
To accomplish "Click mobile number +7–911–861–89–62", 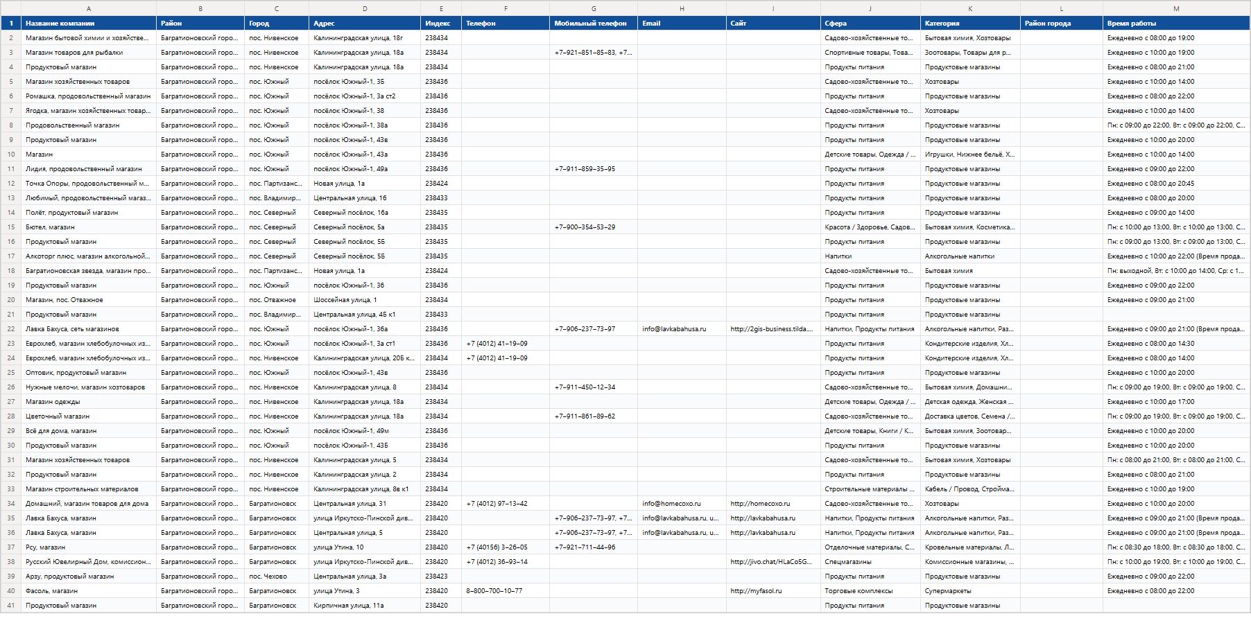I will [x=594, y=416].
